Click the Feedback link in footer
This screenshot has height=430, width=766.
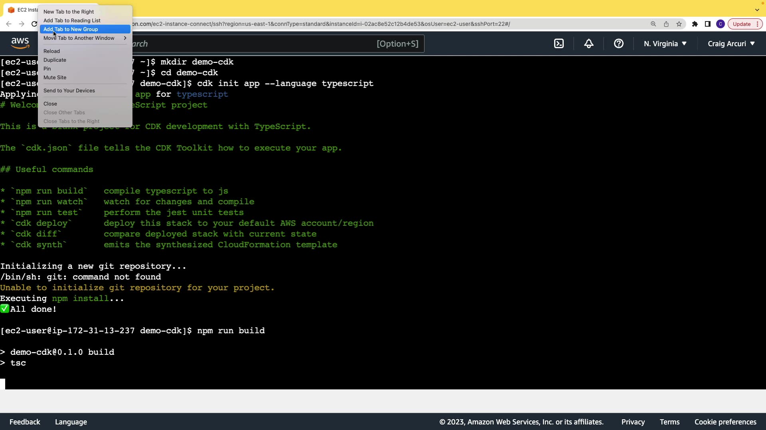pos(25,422)
